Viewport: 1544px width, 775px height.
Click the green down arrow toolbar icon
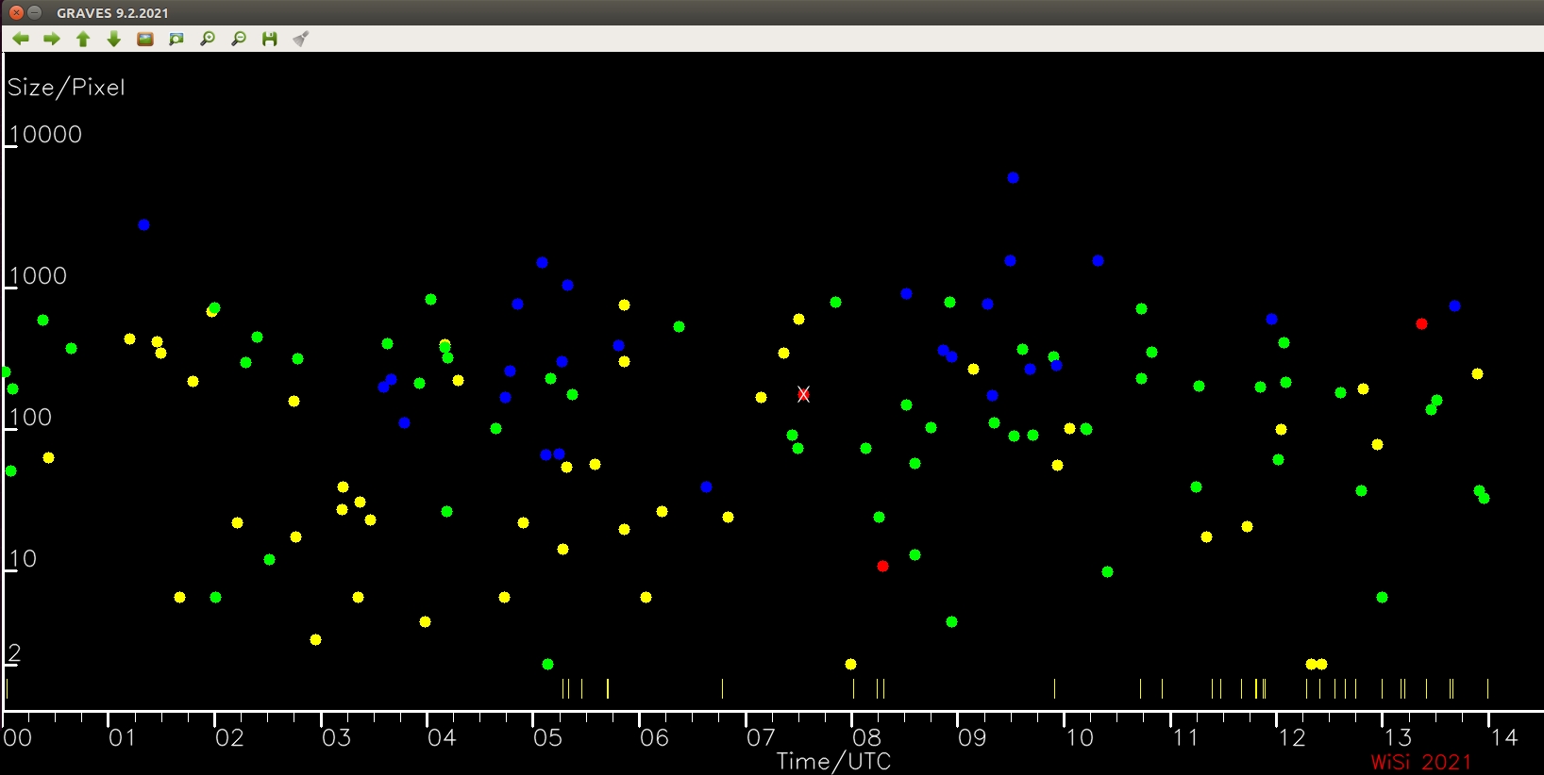coord(114,39)
